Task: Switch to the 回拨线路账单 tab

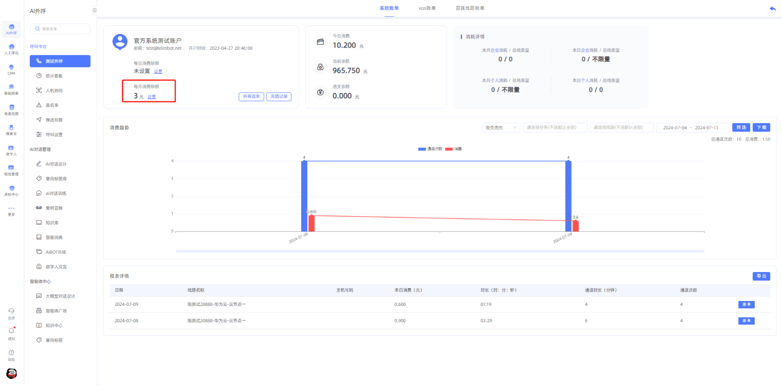Action: 470,8
